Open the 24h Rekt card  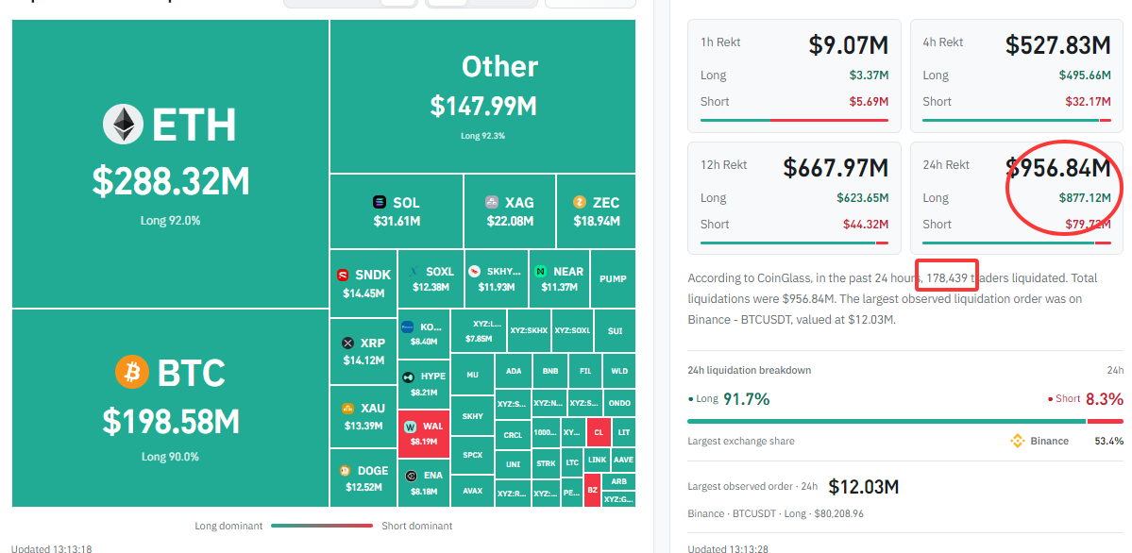click(x=1017, y=198)
